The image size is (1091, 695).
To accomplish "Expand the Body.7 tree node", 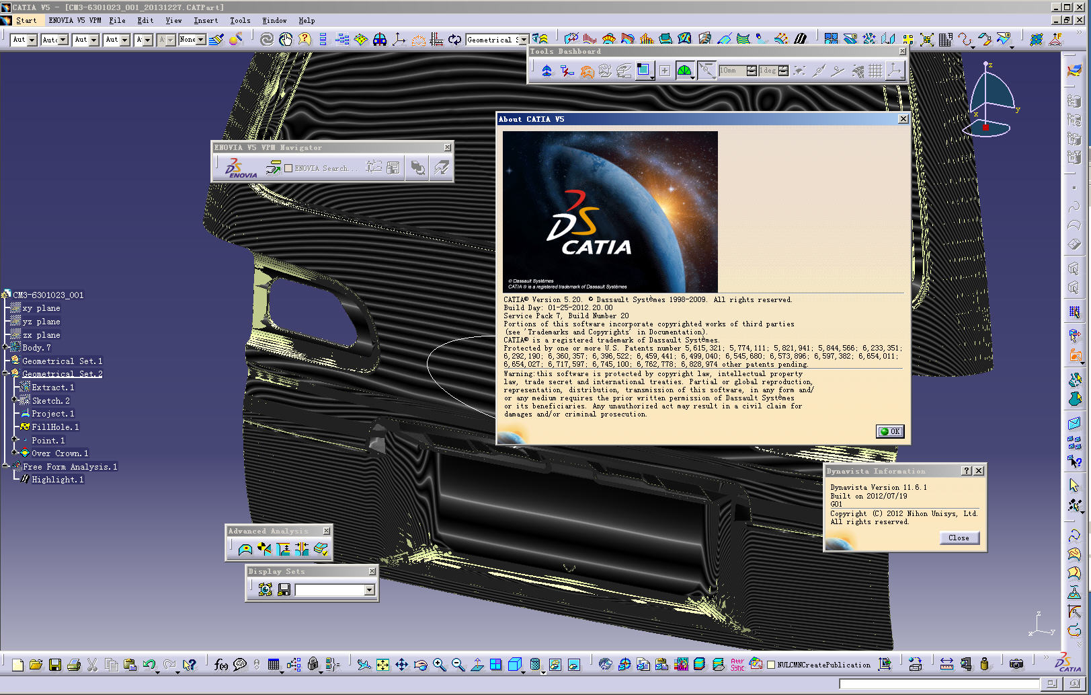I will pyautogui.click(x=5, y=347).
